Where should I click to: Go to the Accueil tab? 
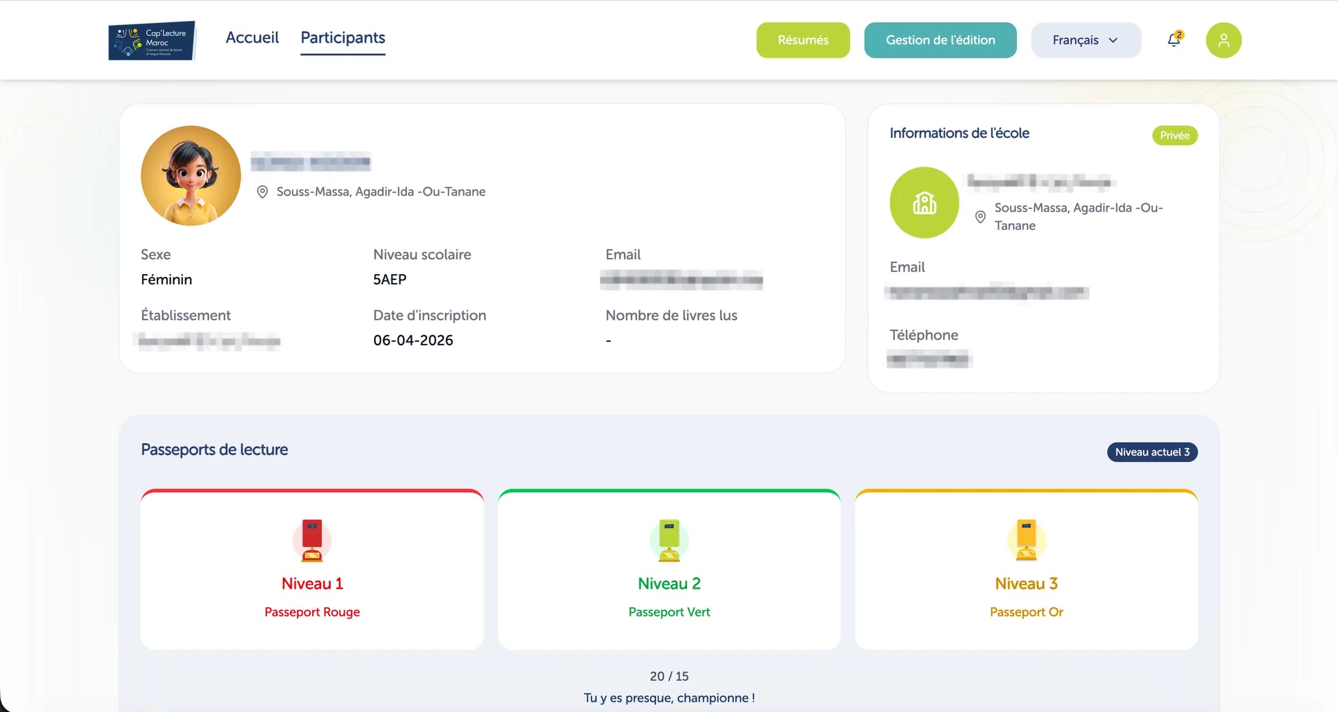[x=252, y=37]
